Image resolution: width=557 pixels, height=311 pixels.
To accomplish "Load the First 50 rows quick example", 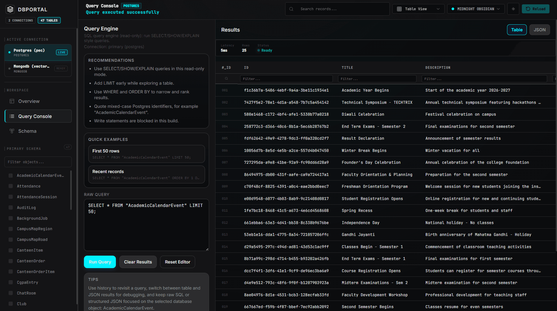I will coord(146,154).
